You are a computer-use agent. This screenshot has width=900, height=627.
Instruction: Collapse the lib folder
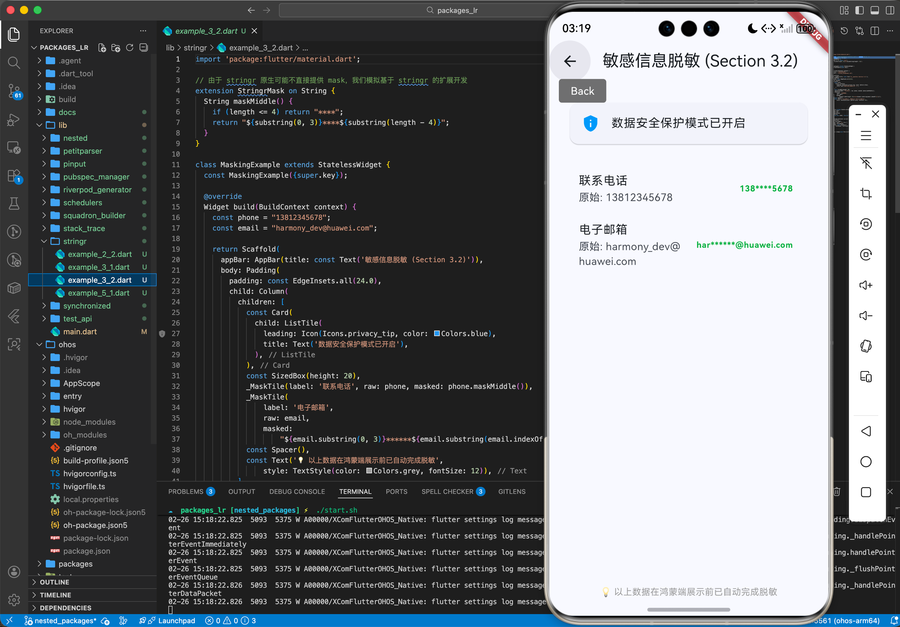92,126
